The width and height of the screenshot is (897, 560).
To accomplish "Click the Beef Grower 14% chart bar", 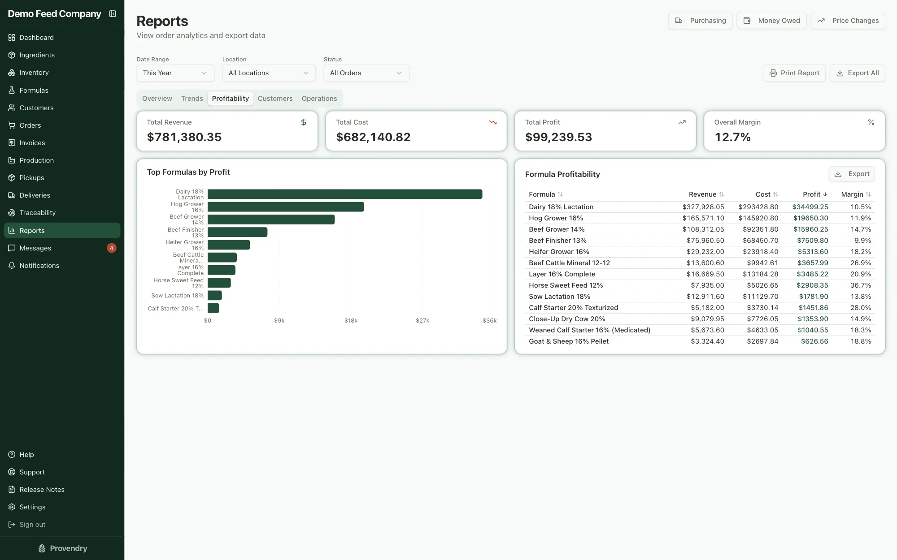I will point(271,220).
